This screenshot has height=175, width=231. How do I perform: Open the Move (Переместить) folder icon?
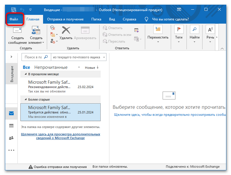tap(158, 29)
